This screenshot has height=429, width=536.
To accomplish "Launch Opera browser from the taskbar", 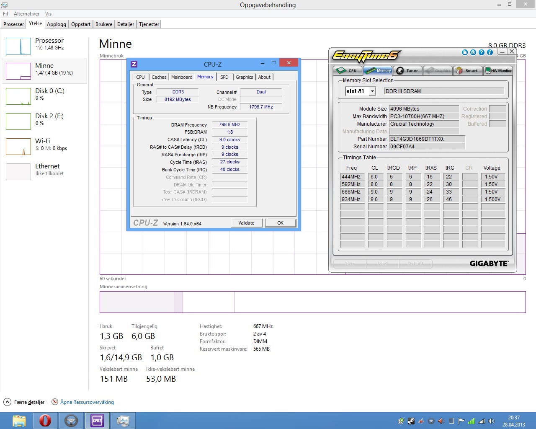I will (45, 421).
